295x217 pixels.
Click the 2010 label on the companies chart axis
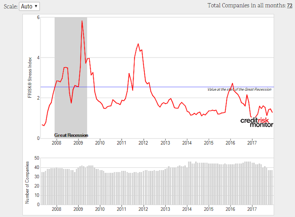(x=100, y=209)
